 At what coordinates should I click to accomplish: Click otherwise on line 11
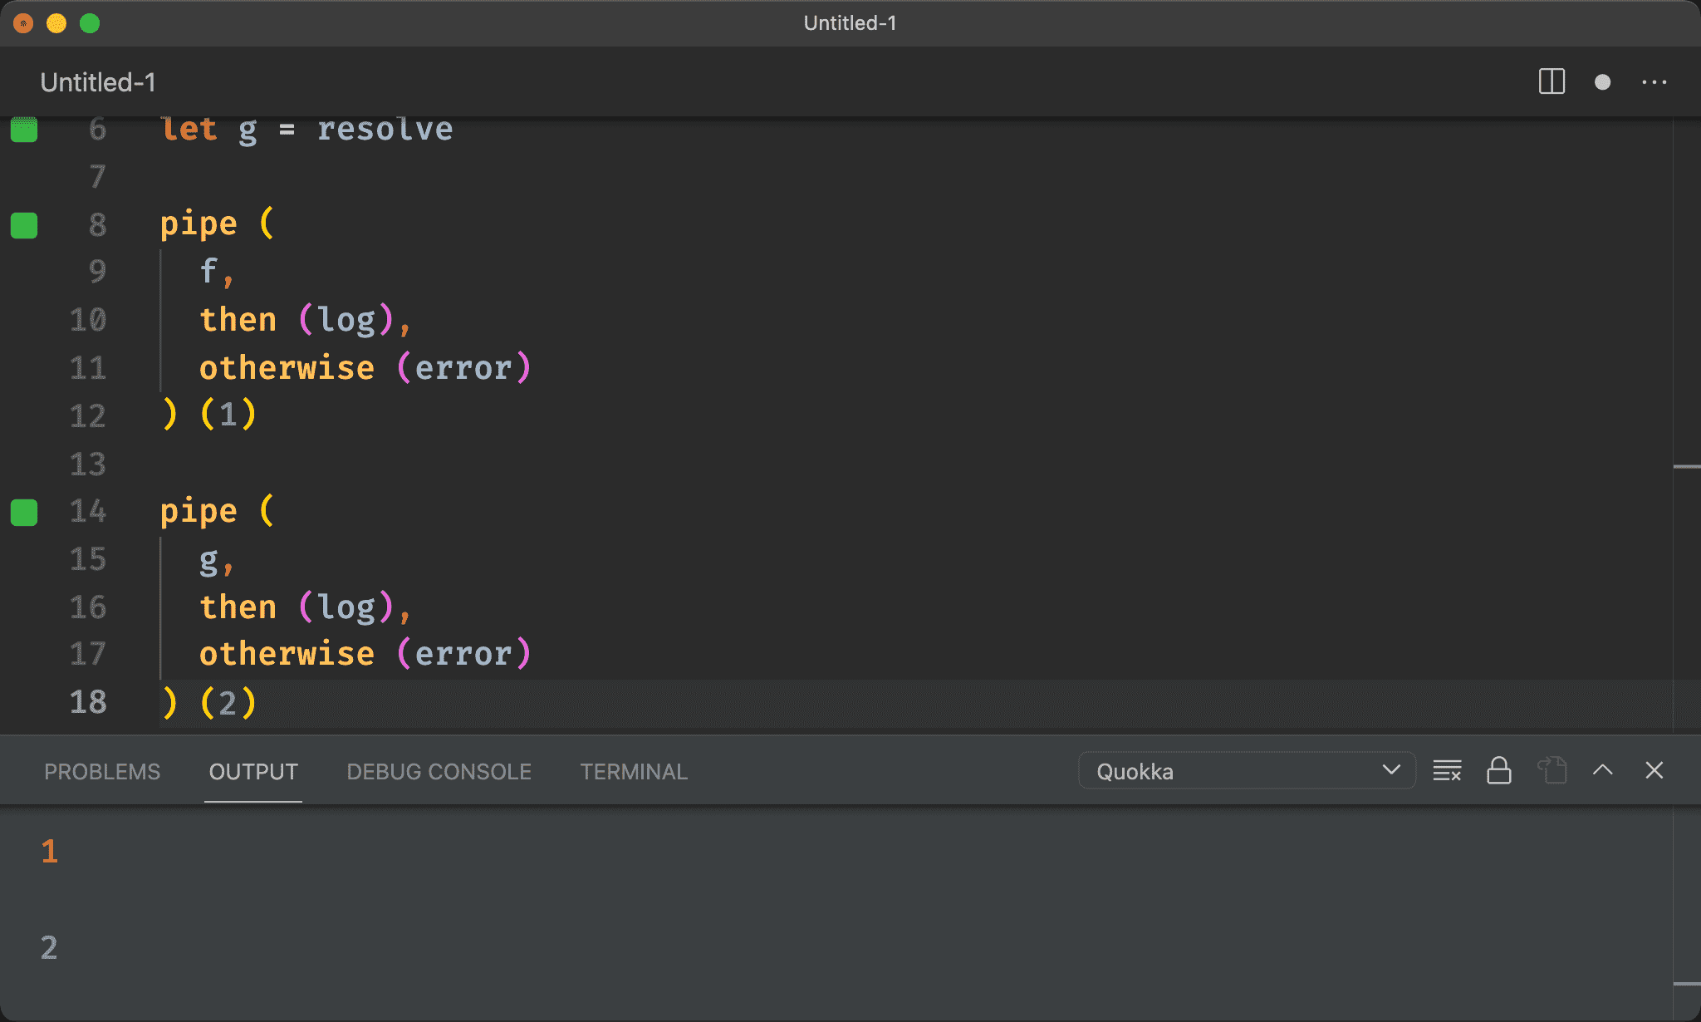coord(287,368)
